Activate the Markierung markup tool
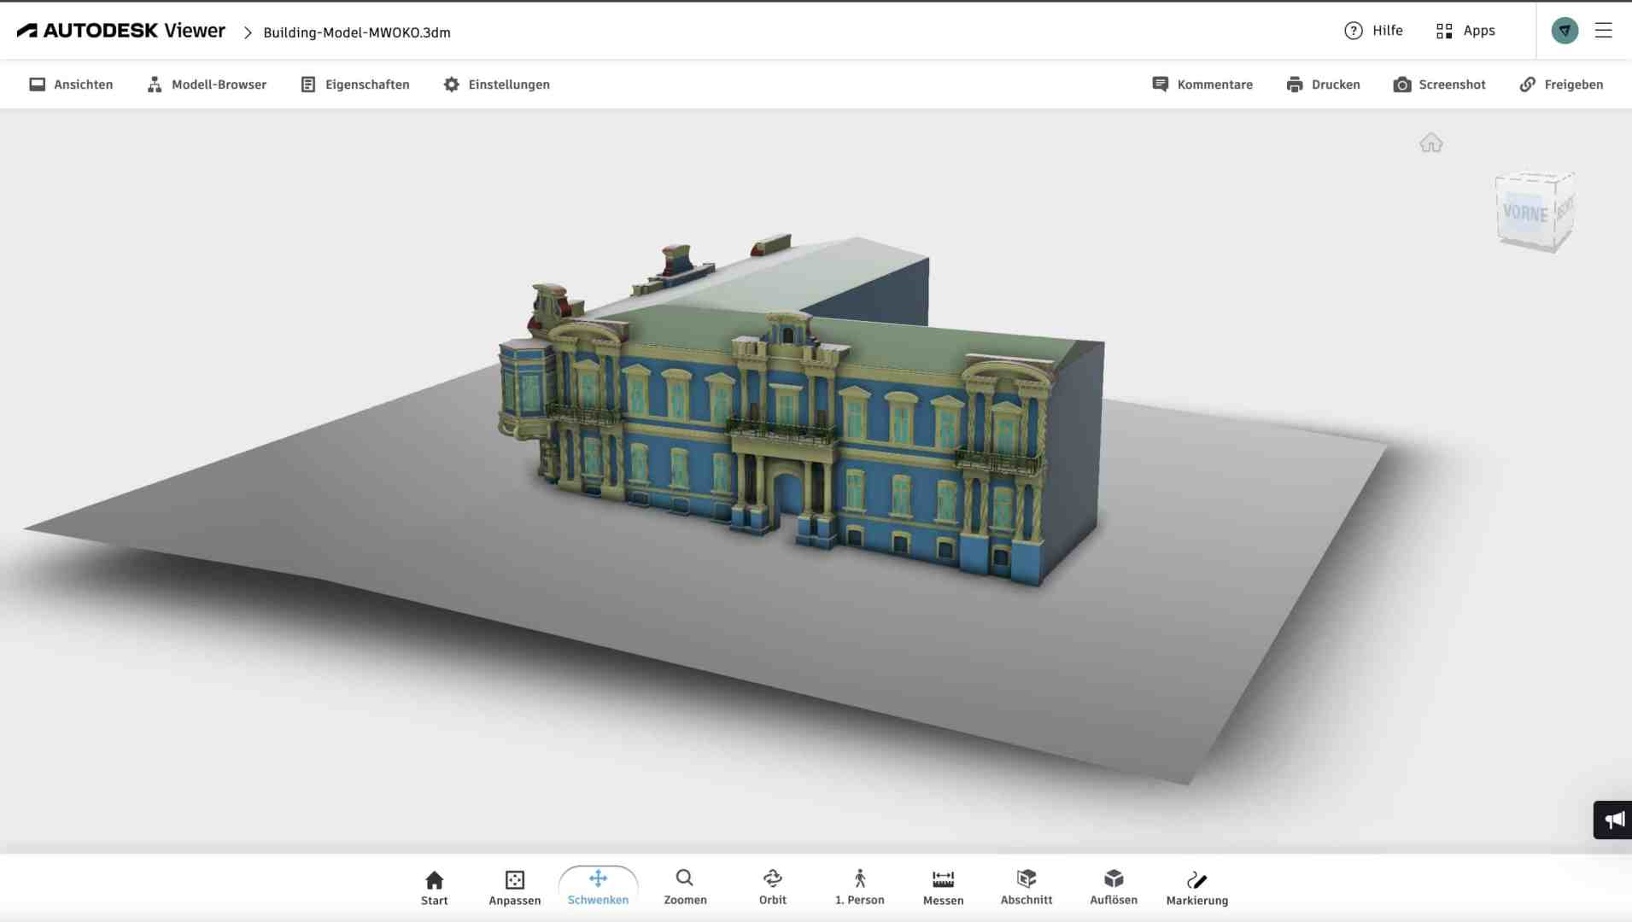 pos(1196,886)
